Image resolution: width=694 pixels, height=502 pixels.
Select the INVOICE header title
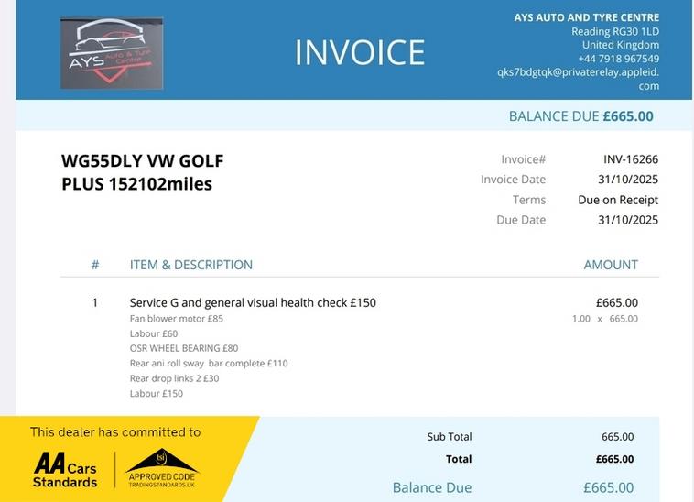359,52
